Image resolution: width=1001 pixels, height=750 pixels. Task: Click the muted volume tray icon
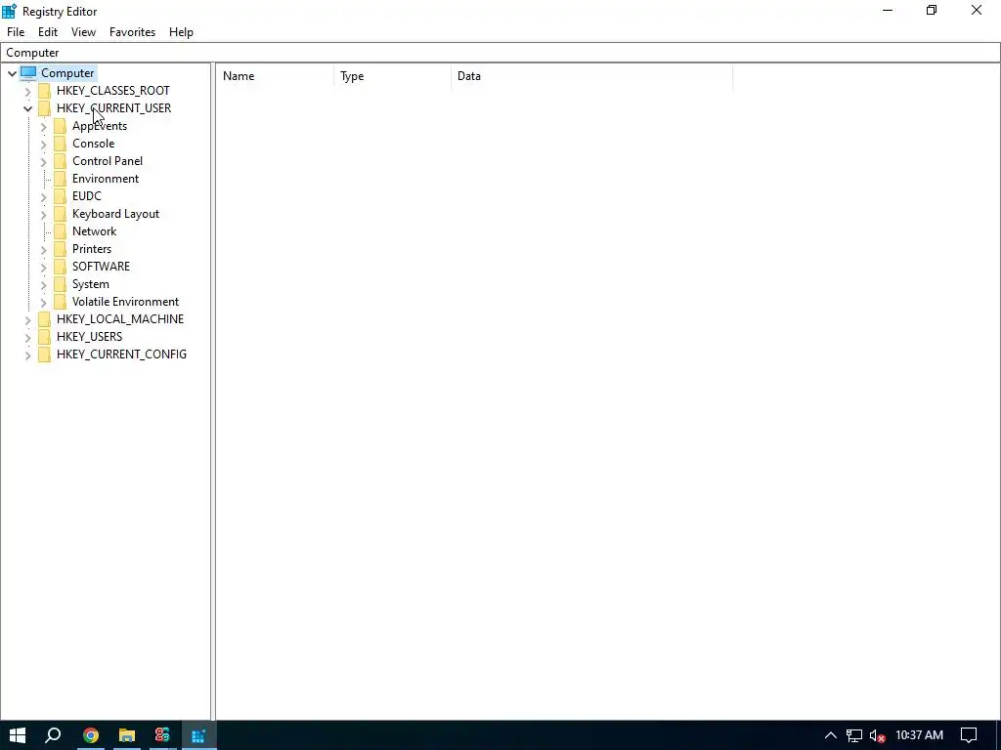point(877,735)
